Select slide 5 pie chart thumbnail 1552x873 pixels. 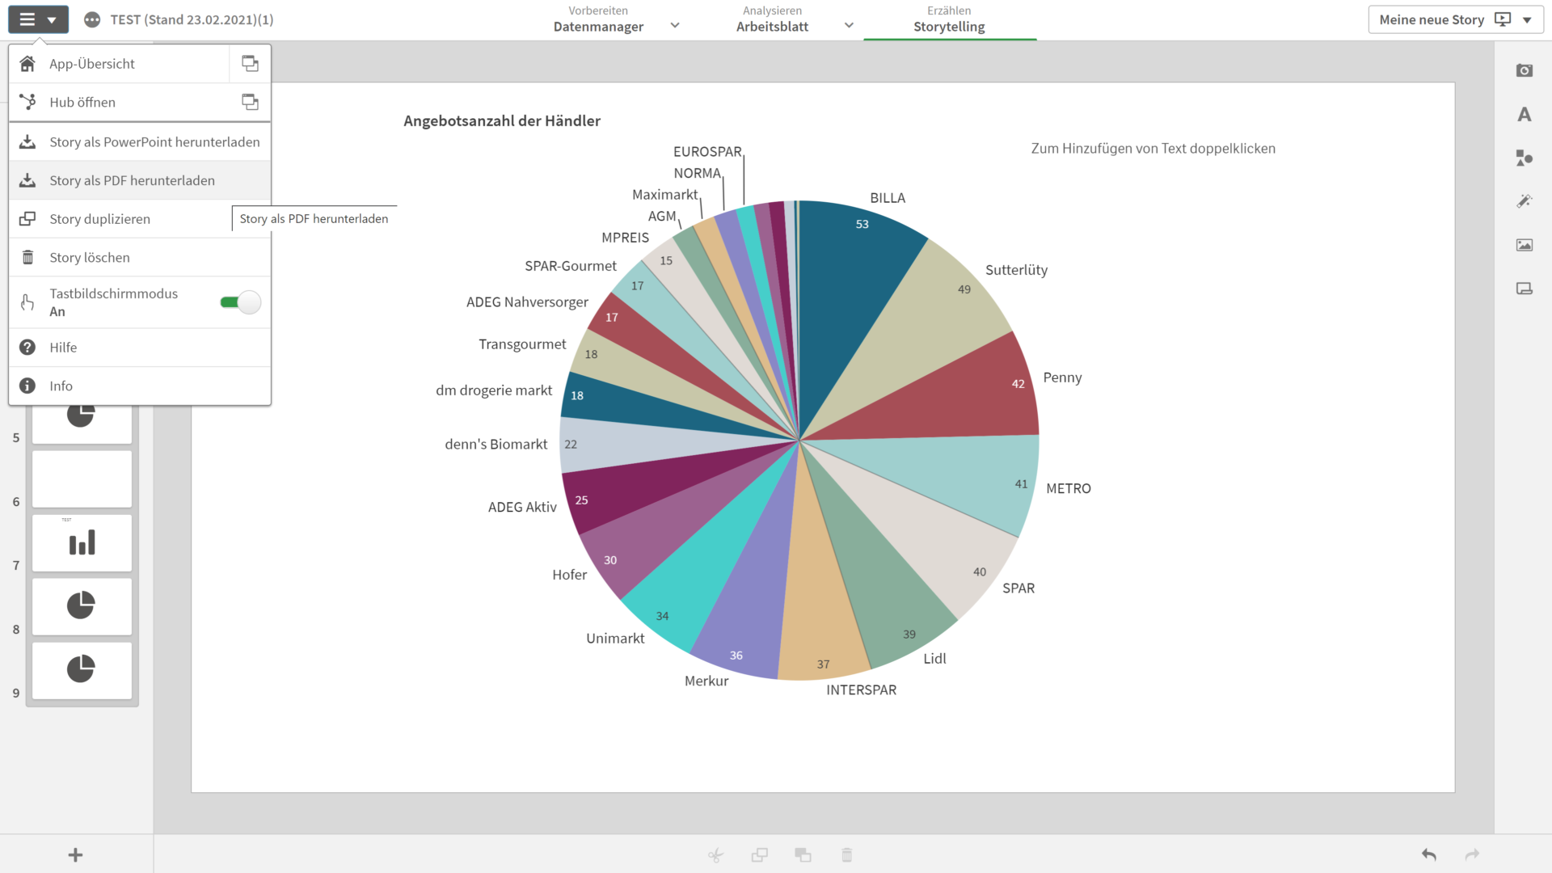pyautogui.click(x=82, y=424)
